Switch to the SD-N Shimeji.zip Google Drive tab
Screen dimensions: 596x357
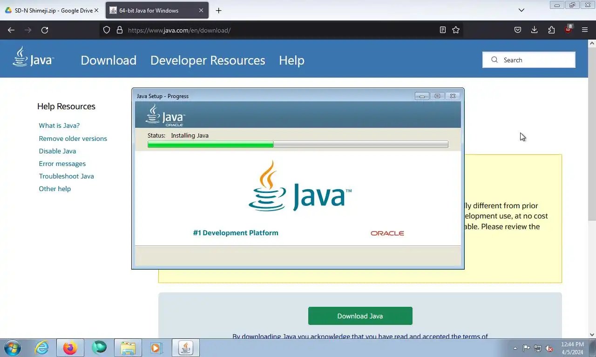[51, 10]
